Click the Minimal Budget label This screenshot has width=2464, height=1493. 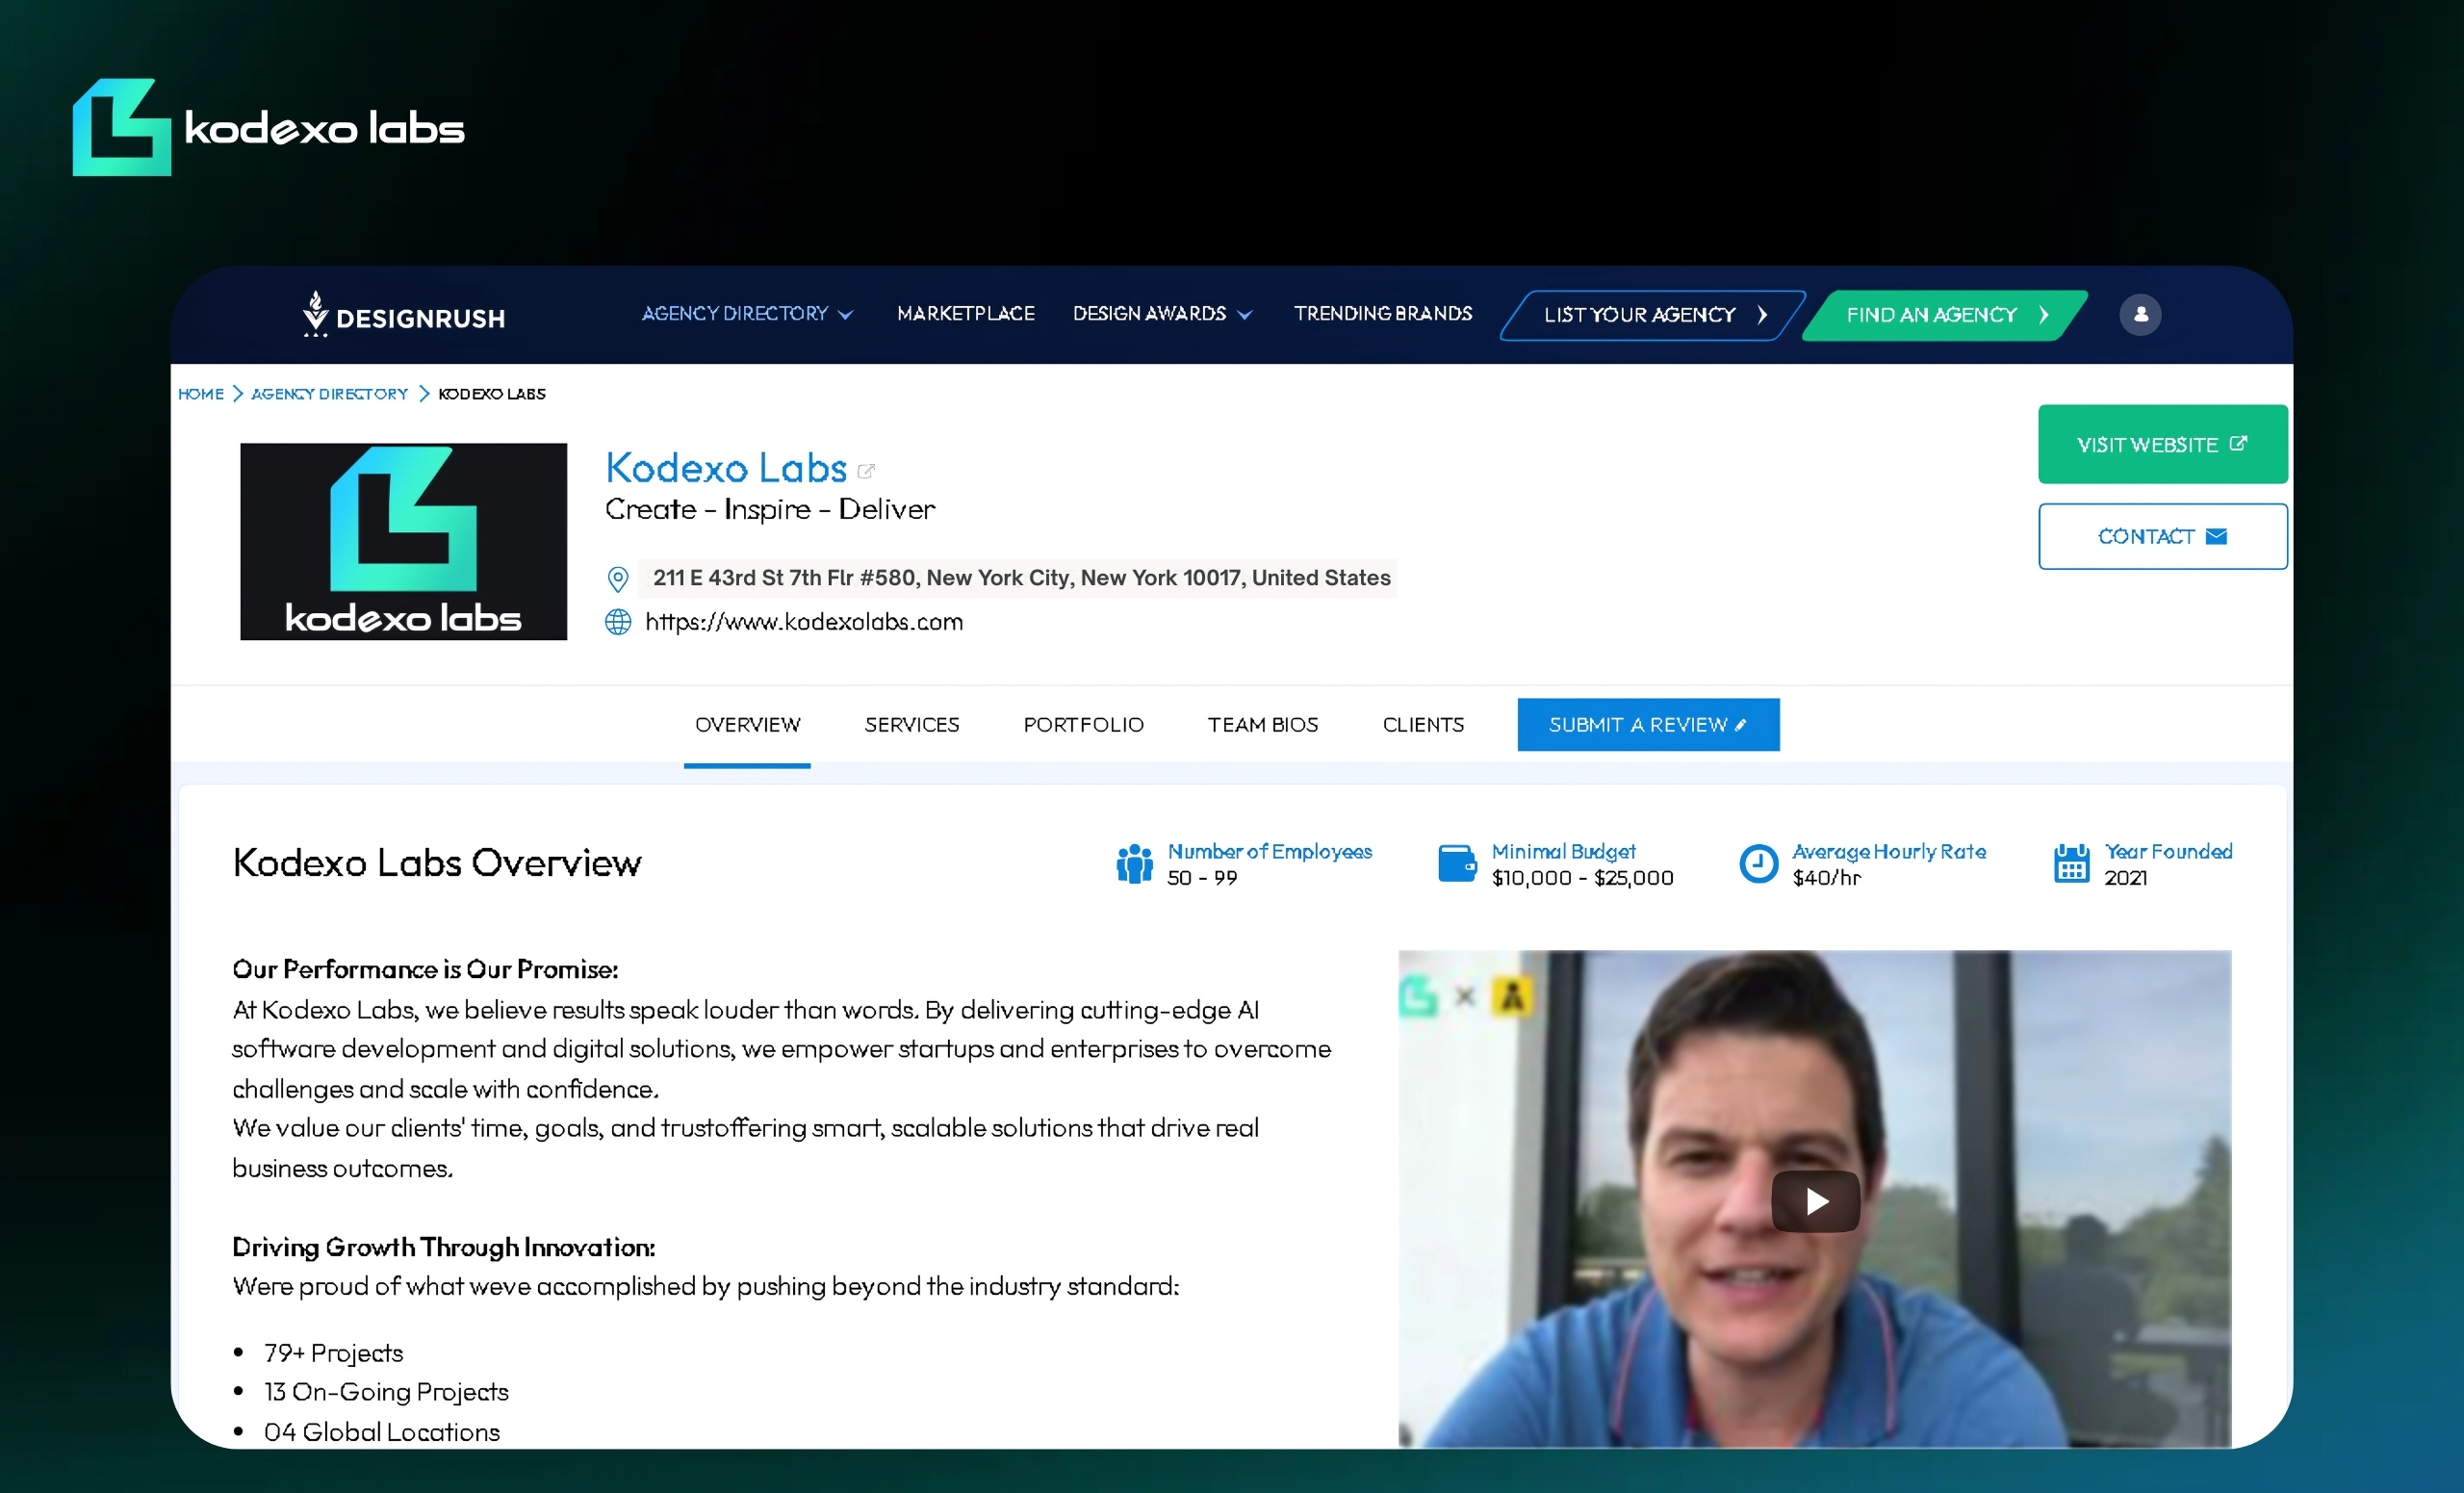tap(1564, 852)
